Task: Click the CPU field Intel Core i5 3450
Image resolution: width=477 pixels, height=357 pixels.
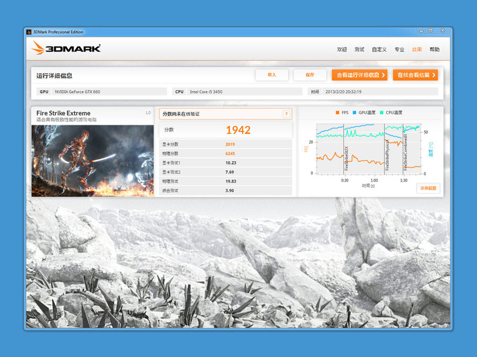Action: click(245, 92)
